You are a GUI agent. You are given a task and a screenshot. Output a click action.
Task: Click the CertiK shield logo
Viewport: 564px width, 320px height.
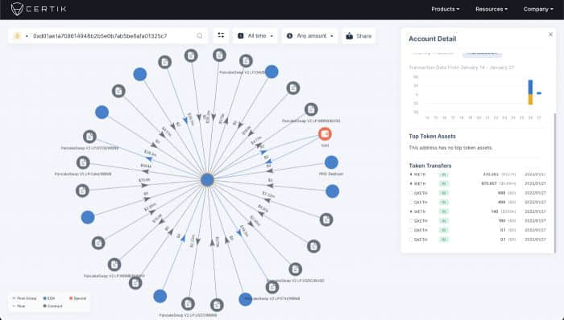(x=17, y=9)
